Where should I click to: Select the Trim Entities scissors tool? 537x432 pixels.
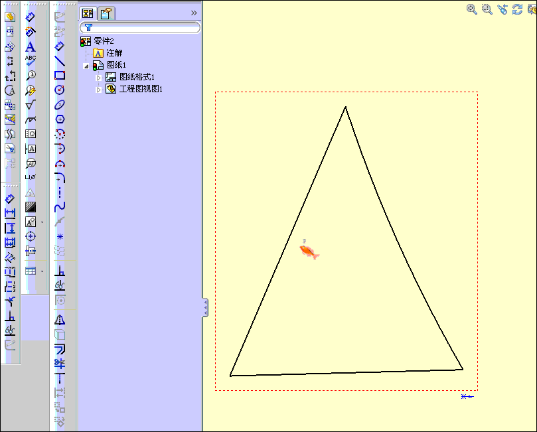[60, 364]
